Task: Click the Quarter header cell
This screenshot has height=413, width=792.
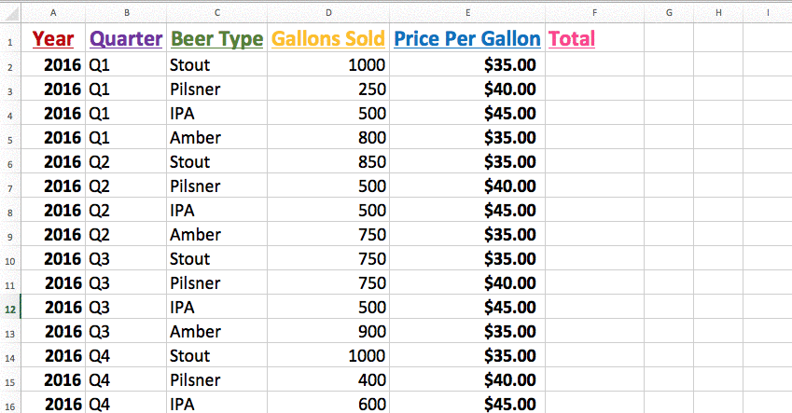Action: click(x=126, y=39)
